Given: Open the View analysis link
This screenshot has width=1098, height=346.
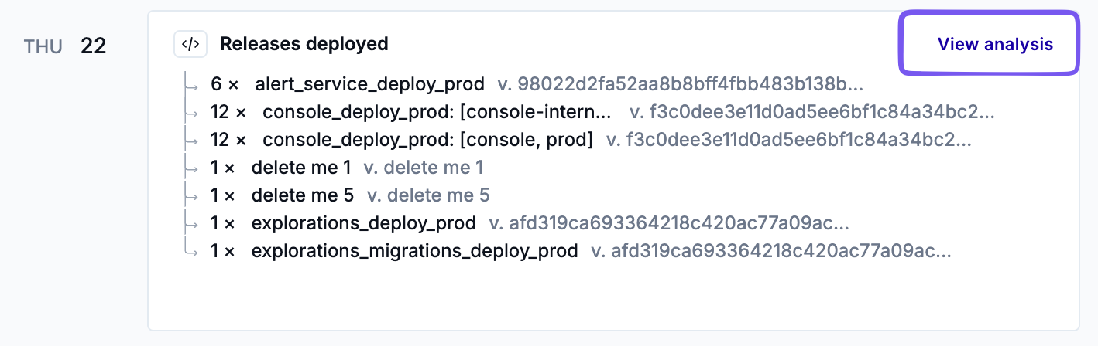Looking at the screenshot, I should [x=995, y=44].
